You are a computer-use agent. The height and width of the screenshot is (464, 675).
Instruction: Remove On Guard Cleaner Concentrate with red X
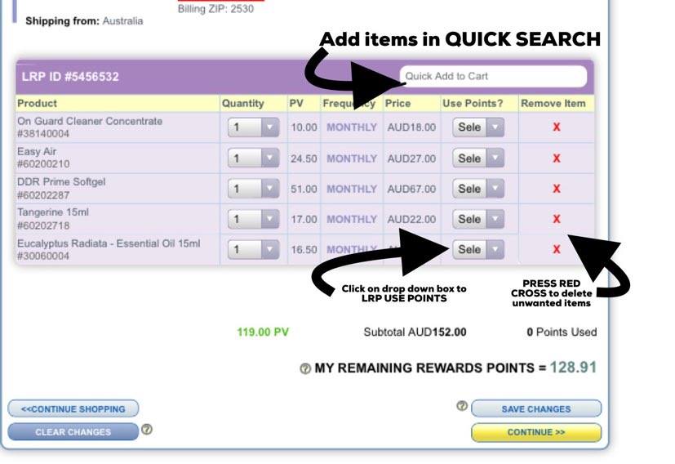click(556, 127)
